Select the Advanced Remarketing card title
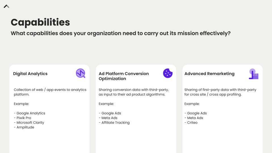 209,74
